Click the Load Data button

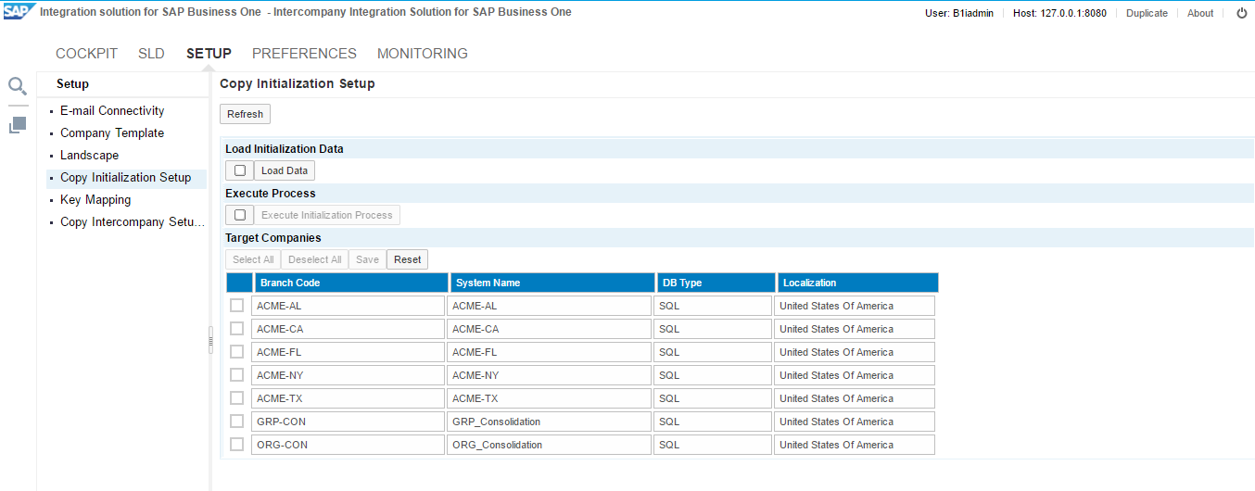pos(285,170)
